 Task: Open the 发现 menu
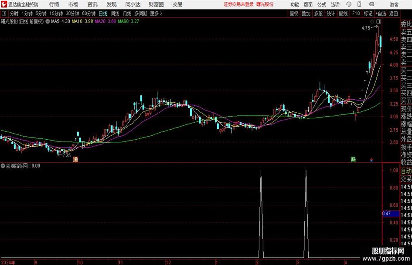[112, 4]
